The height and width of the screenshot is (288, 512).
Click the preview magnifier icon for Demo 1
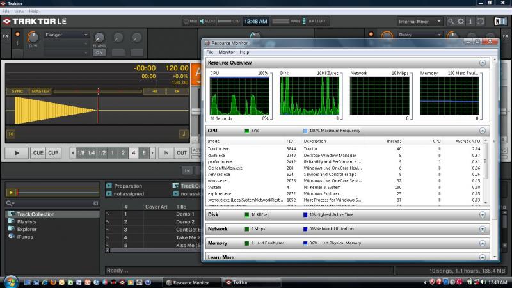coord(108,214)
